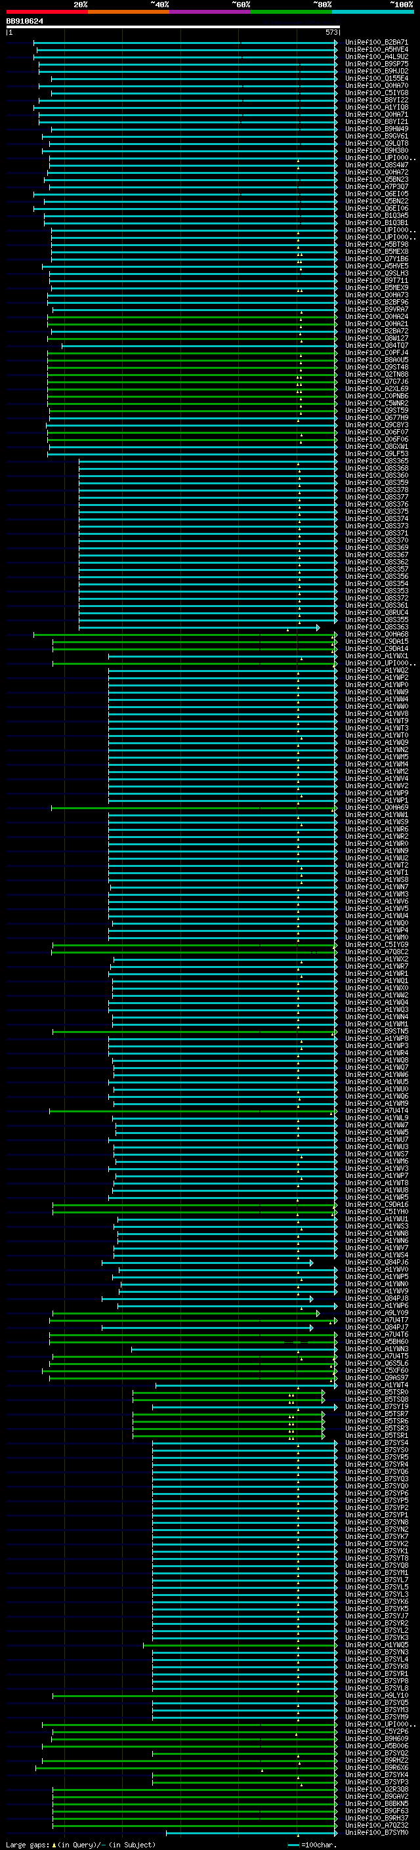Viewport: 420px width, 1850px height.
Task: Select hit label UniRef100_Q9AS97
Action: pyautogui.click(x=376, y=1377)
